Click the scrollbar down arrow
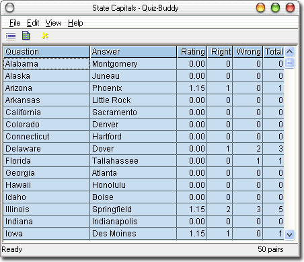This screenshot has width=304, height=262. point(290,234)
